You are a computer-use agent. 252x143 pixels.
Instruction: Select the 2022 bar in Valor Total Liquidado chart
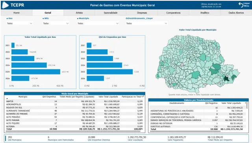(x=20, y=52)
